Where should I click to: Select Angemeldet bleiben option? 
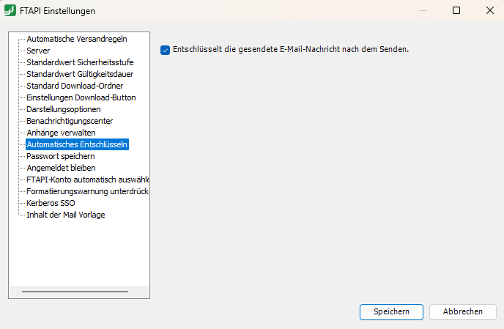pos(61,168)
